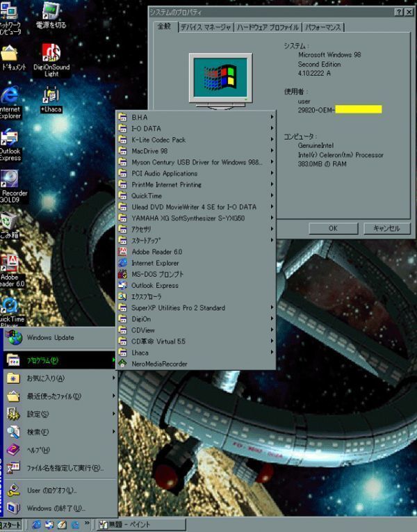Select Windows の終了(U) shut down

(x=60, y=508)
